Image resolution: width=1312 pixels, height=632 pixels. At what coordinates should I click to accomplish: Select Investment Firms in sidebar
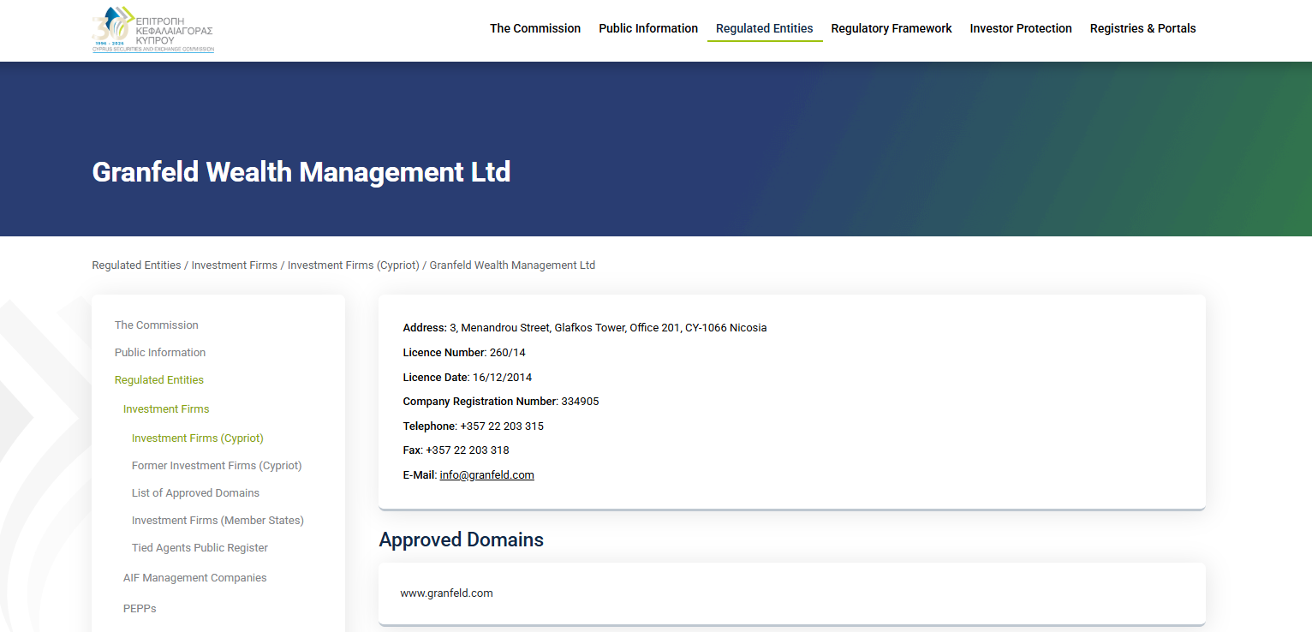point(166,409)
